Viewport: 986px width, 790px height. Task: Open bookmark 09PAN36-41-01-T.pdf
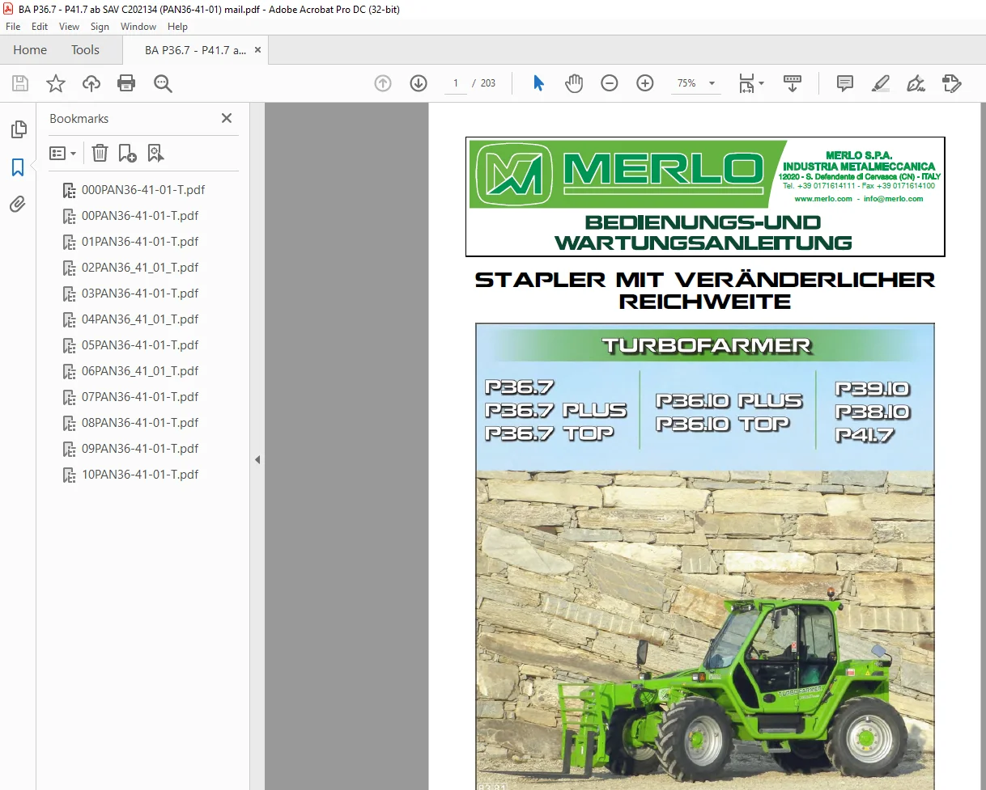(140, 449)
